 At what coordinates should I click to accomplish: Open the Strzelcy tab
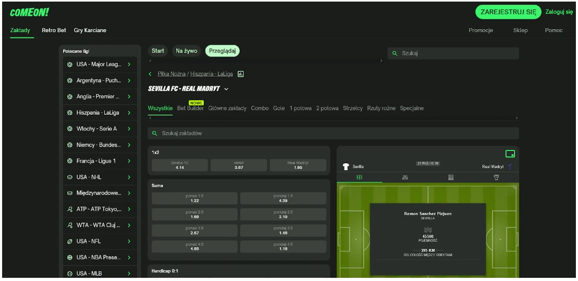coord(353,108)
